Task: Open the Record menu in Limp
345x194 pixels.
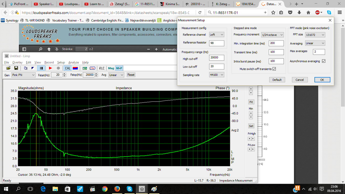Action: pyautogui.click(x=49, y=63)
